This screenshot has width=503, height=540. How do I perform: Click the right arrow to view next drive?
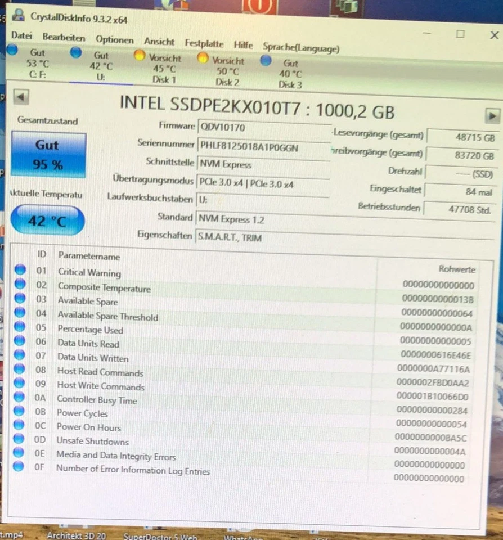tap(493, 116)
